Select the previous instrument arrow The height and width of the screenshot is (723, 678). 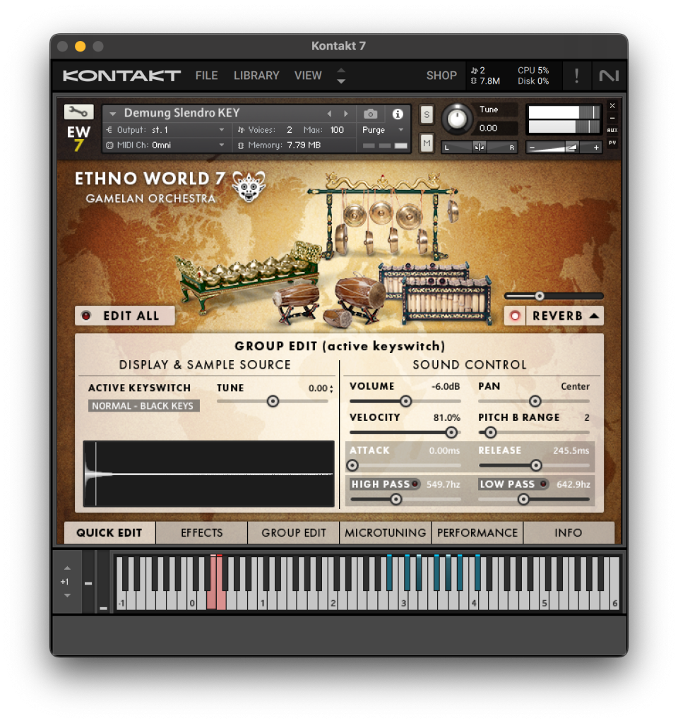pyautogui.click(x=329, y=114)
